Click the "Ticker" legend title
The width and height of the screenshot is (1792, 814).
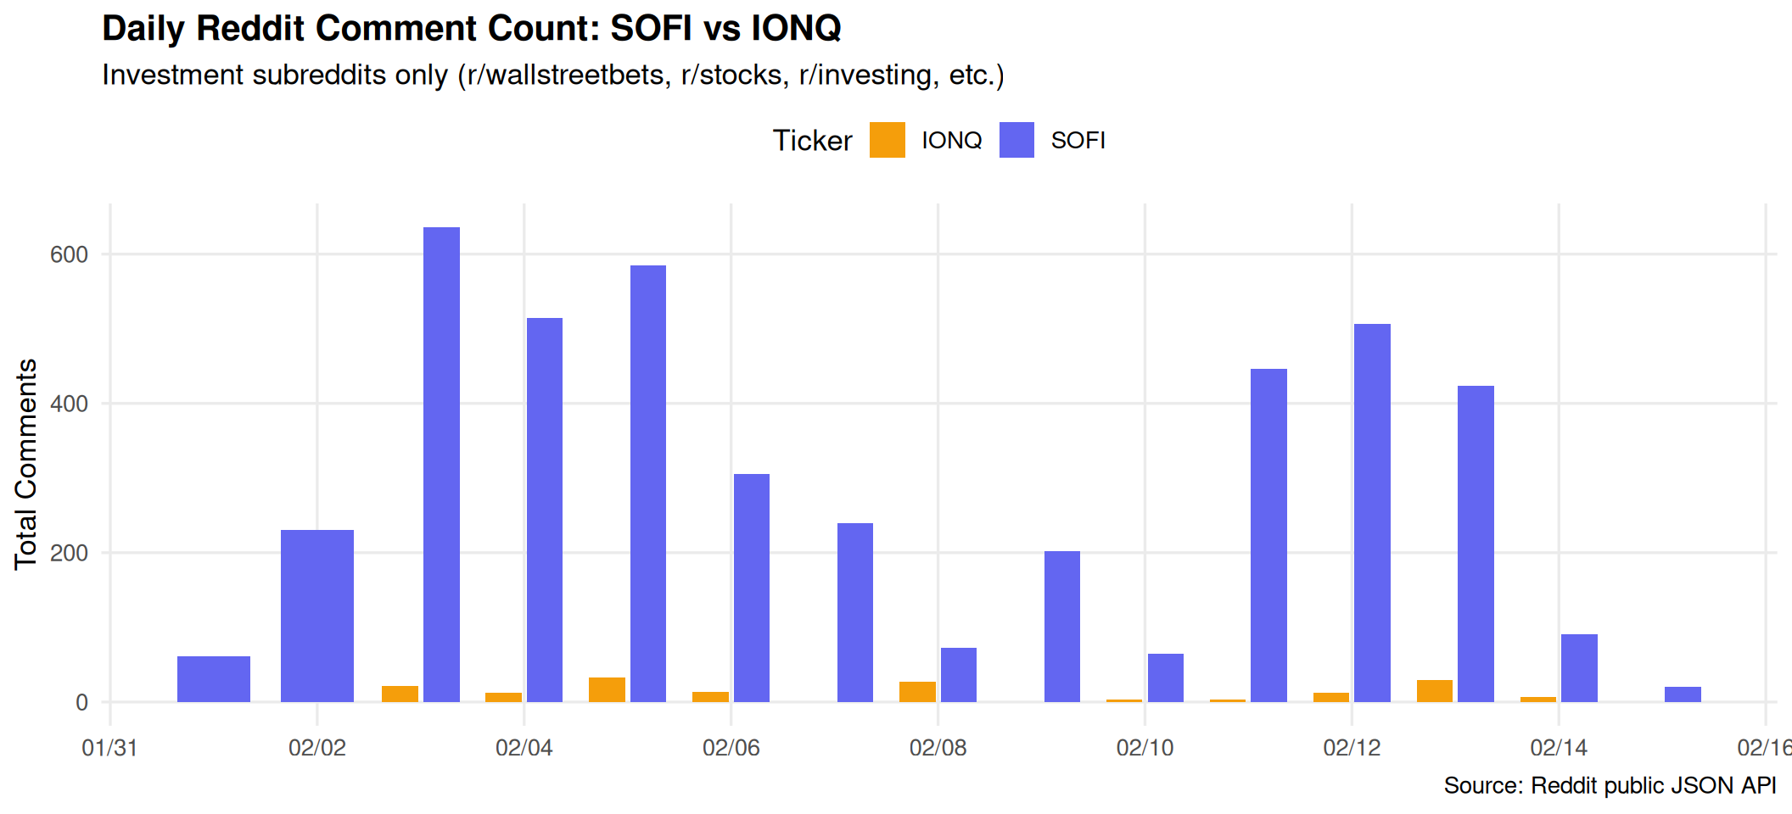(x=812, y=141)
